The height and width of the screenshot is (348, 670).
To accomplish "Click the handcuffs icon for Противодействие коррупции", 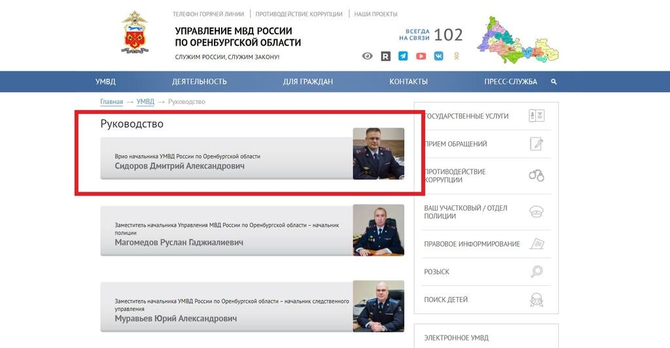I will click(537, 175).
